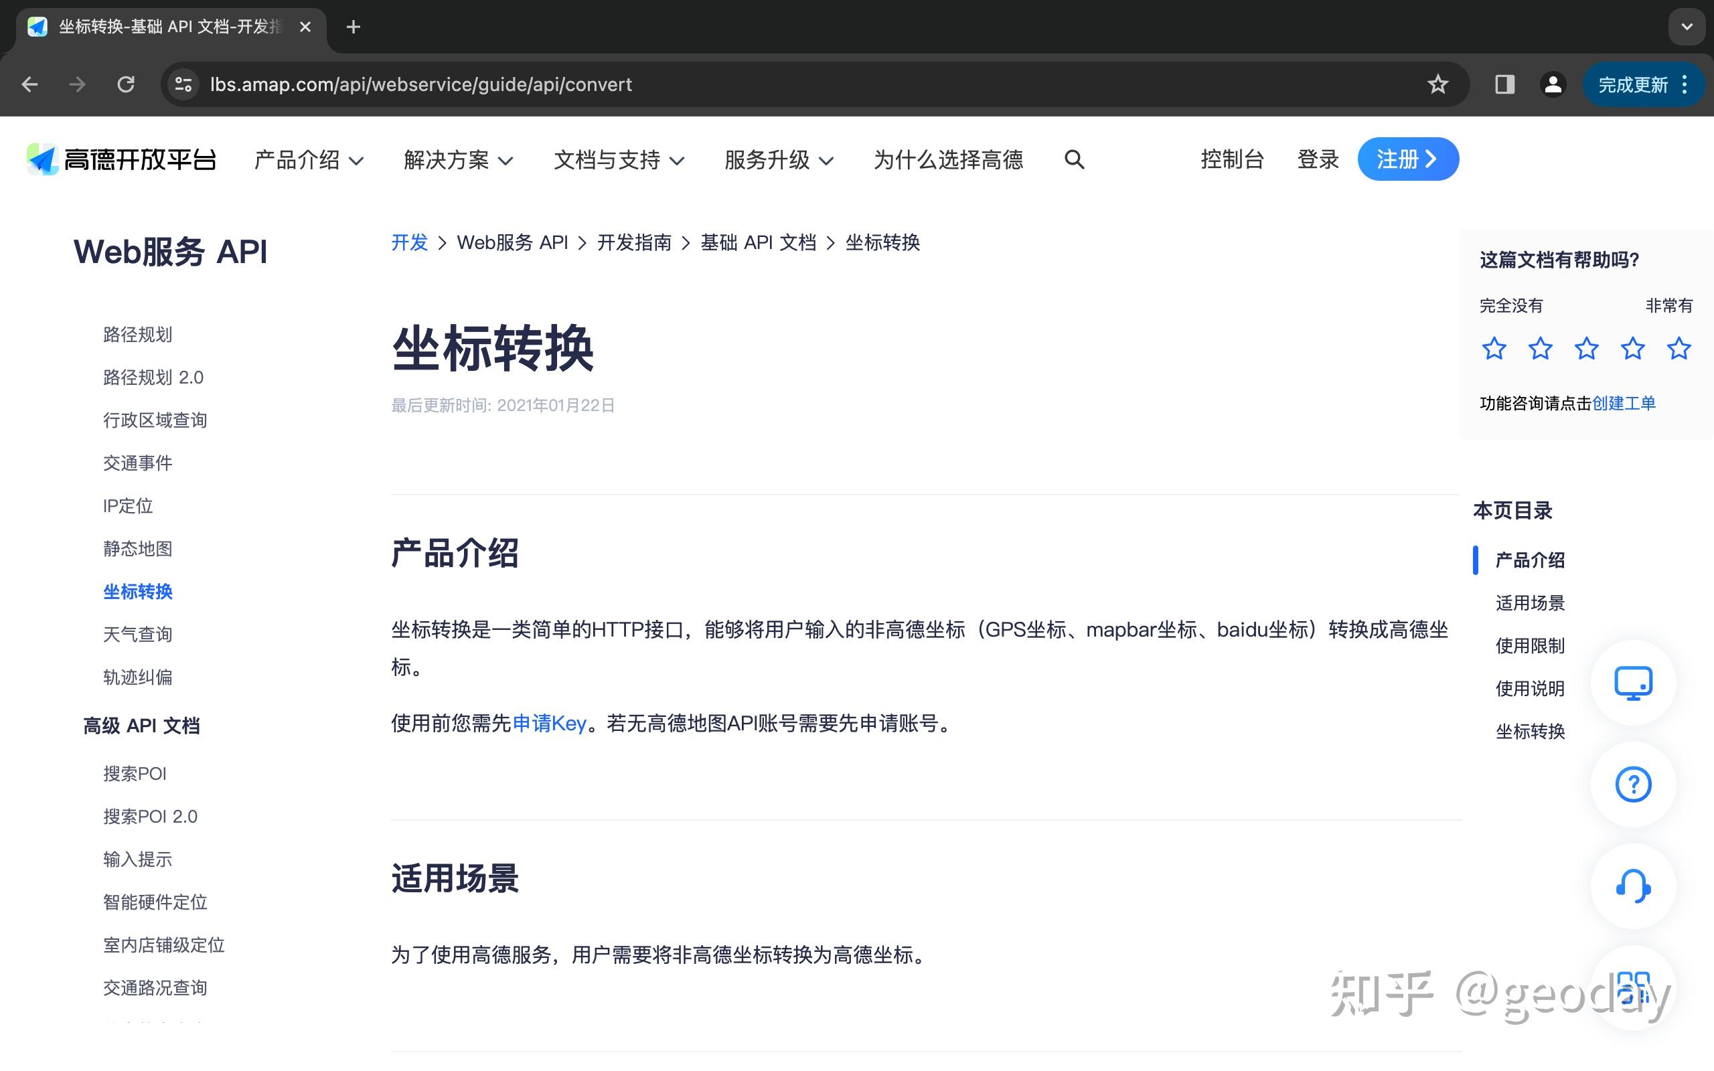Screen dimensions: 1714x1071
Task: Expand the 解决方案 navigation menu
Action: click(458, 160)
